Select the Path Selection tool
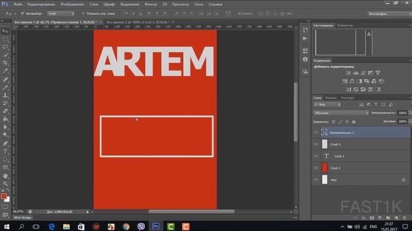This screenshot has width=412, height=231. 5,159
